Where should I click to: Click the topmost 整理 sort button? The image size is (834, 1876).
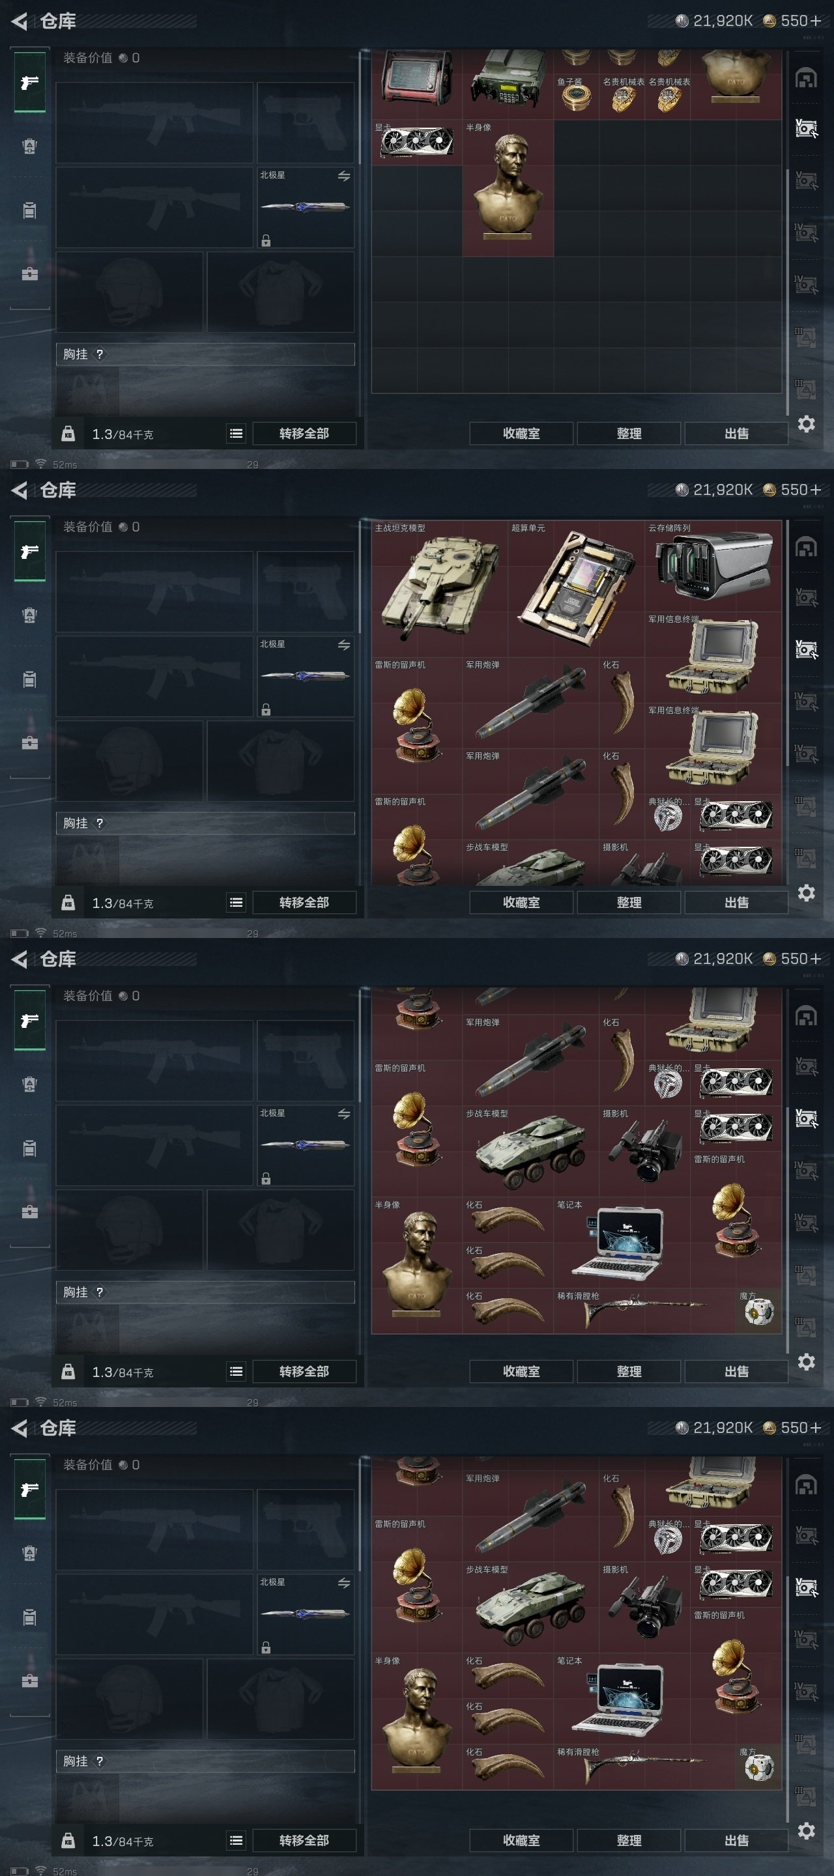click(629, 433)
